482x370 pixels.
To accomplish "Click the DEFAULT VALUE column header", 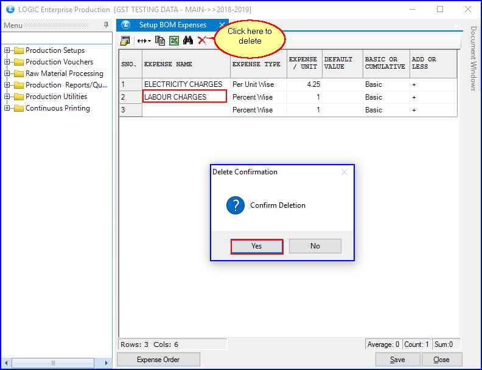I will point(343,64).
